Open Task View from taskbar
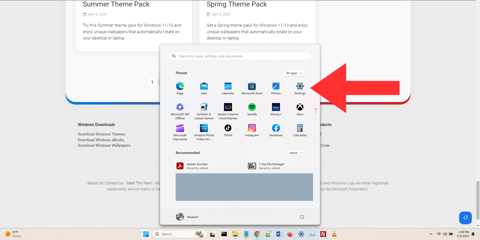480x240 pixels. tap(213, 234)
